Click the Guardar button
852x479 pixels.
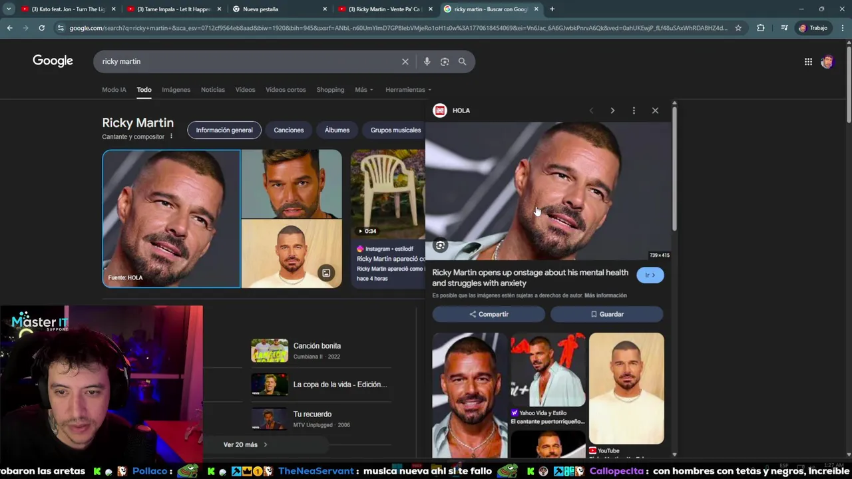(x=606, y=314)
